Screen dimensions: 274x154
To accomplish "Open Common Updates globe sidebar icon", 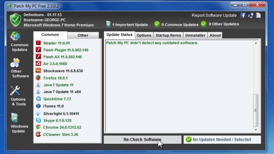I will [15, 36].
